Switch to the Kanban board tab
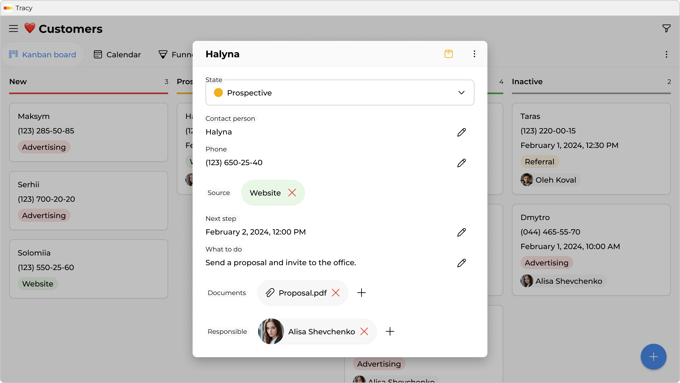This screenshot has height=383, width=680. click(x=43, y=54)
